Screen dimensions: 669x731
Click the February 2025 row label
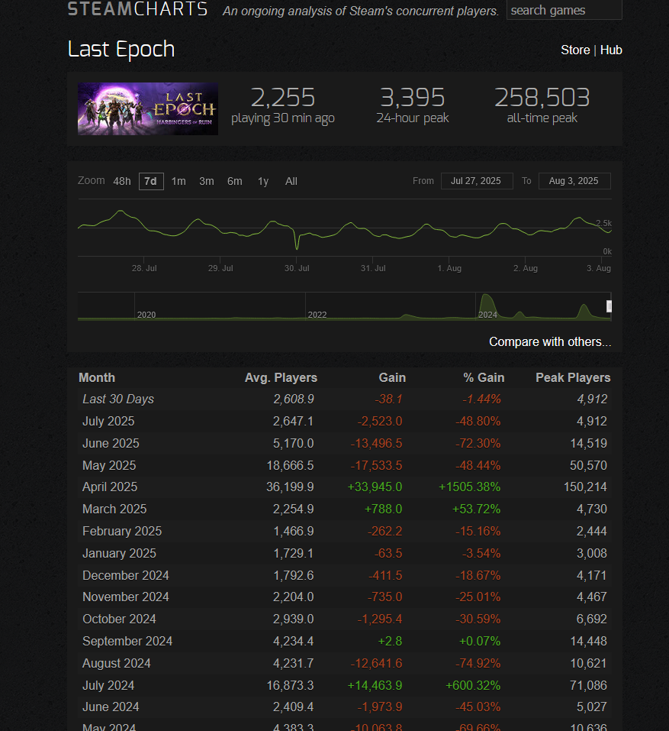[x=122, y=531]
